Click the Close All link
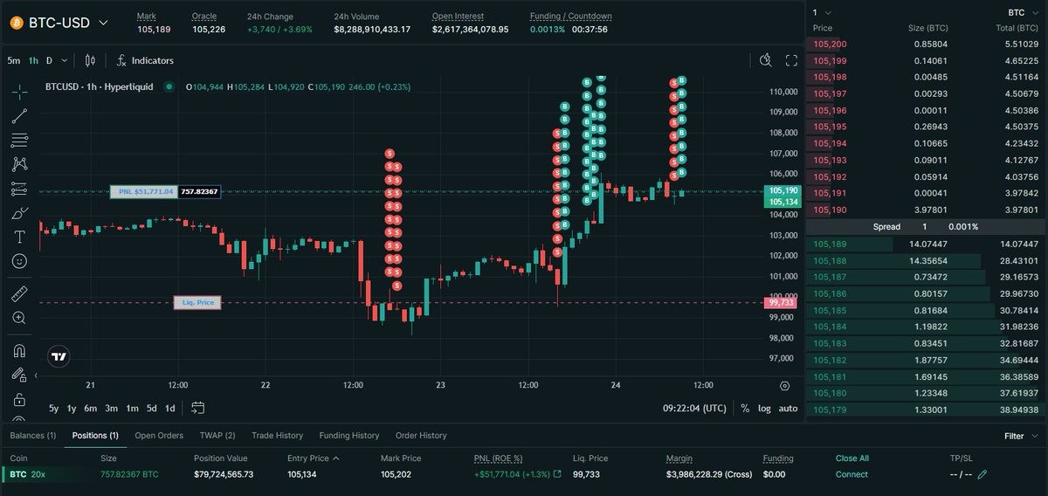 [x=852, y=458]
